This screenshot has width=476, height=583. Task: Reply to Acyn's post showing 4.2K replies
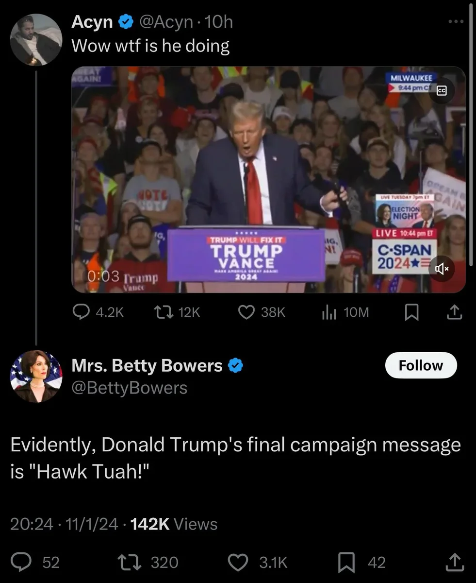[x=98, y=312]
